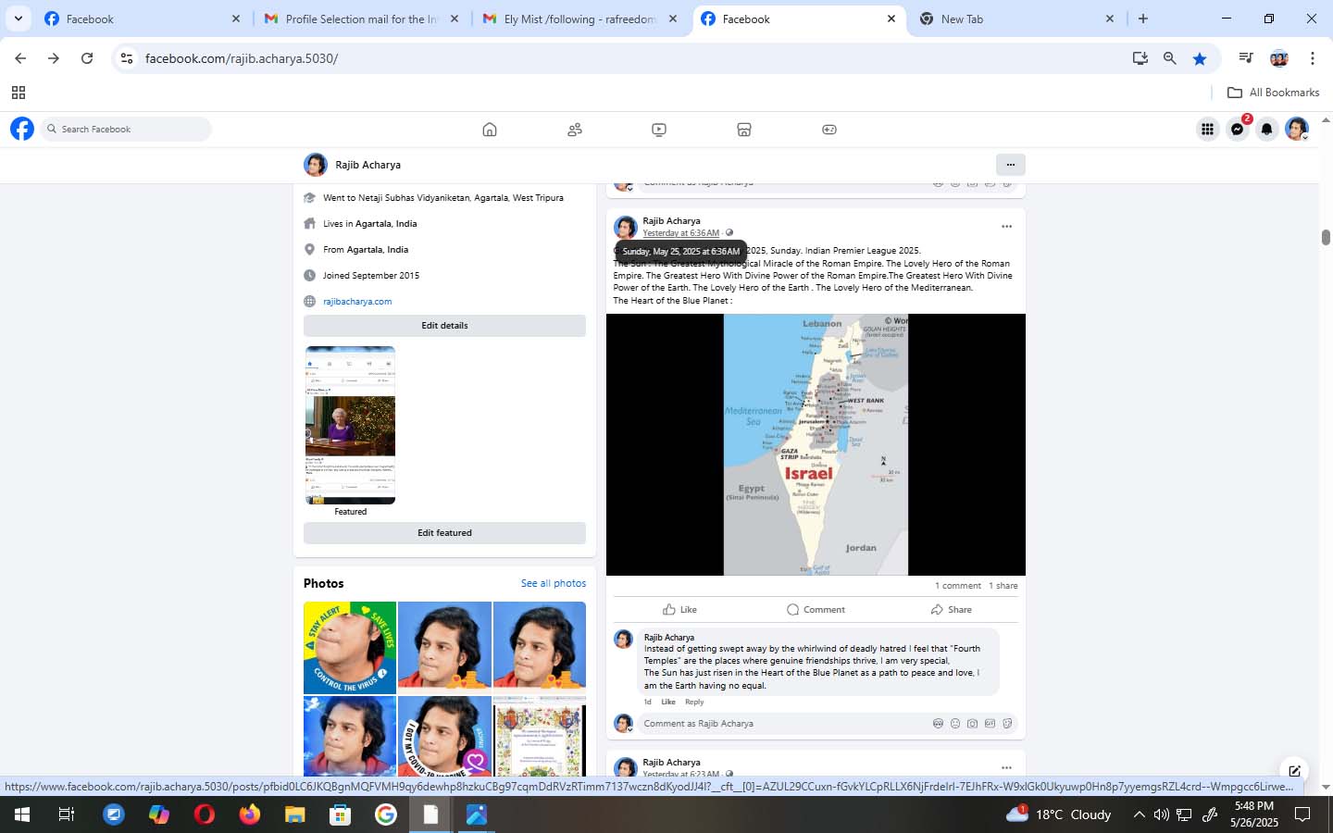This screenshot has height=833, width=1333.
Task: Click Edit featured button
Action: pyautogui.click(x=444, y=533)
